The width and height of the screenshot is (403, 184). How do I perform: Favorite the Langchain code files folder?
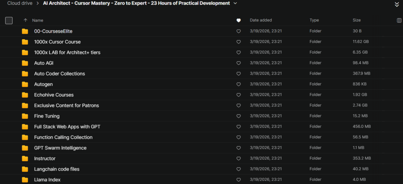point(238,169)
